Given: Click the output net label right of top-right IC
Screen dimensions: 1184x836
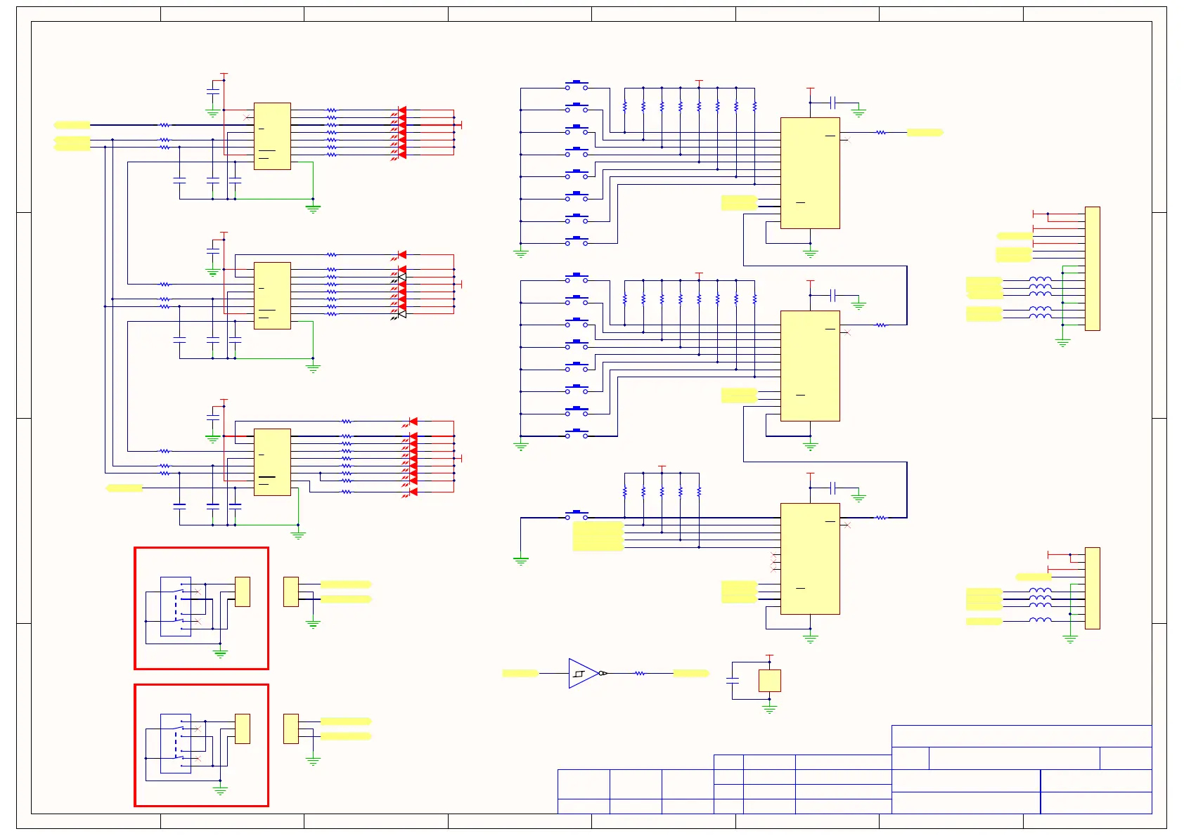Looking at the screenshot, I should pos(925,132).
